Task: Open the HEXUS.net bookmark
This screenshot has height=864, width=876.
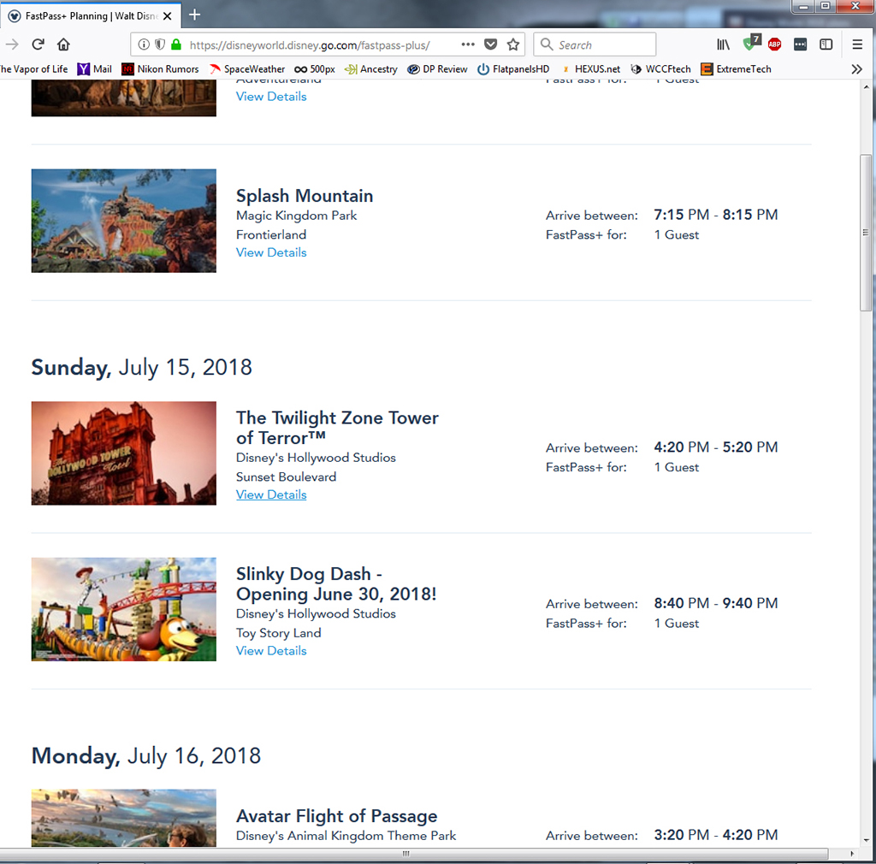Action: click(x=590, y=68)
